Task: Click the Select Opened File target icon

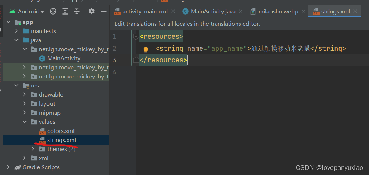Action: point(53,11)
